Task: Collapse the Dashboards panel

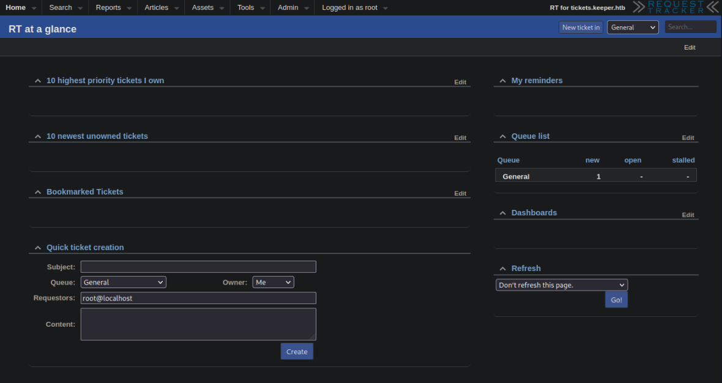Action: click(503, 213)
